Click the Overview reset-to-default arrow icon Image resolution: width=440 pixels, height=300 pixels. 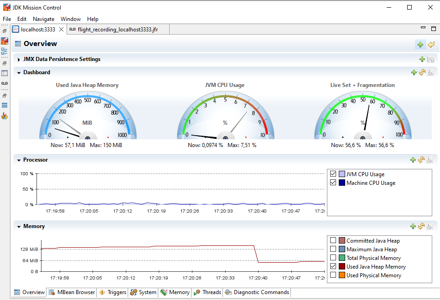[431, 45]
